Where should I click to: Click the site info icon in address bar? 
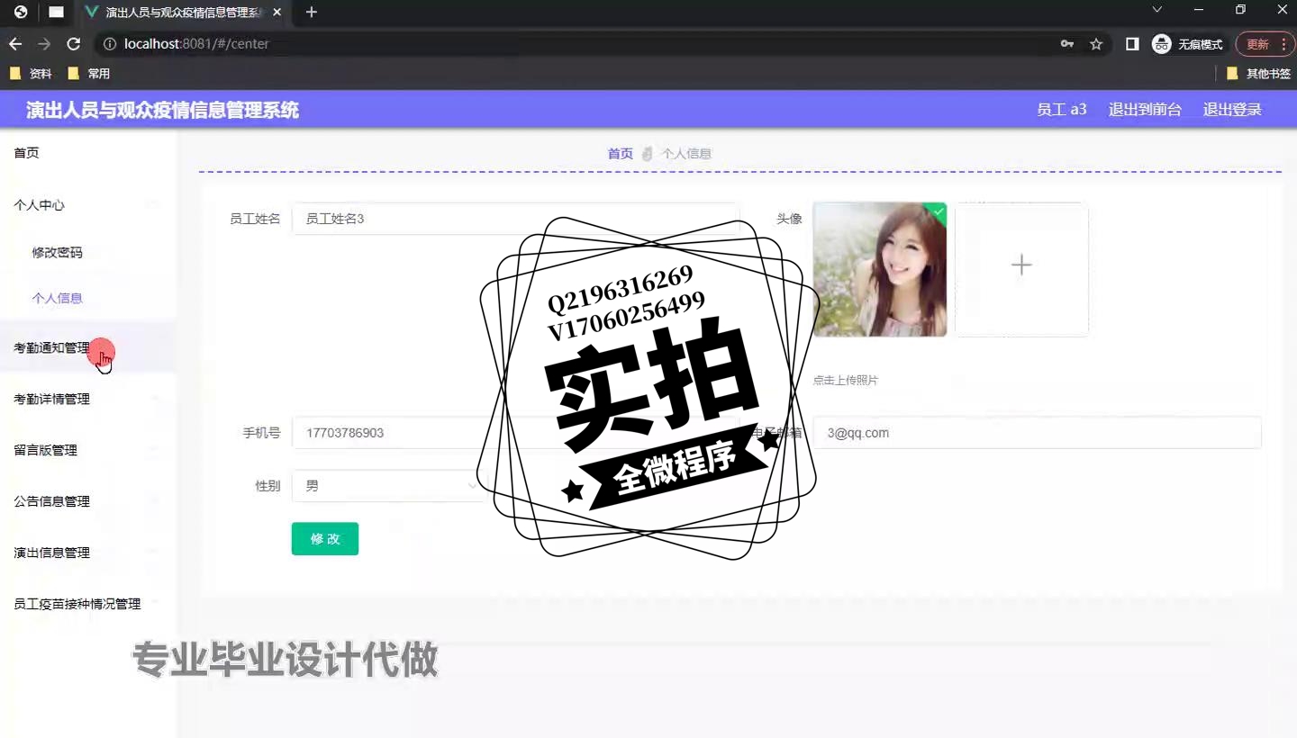click(x=110, y=43)
